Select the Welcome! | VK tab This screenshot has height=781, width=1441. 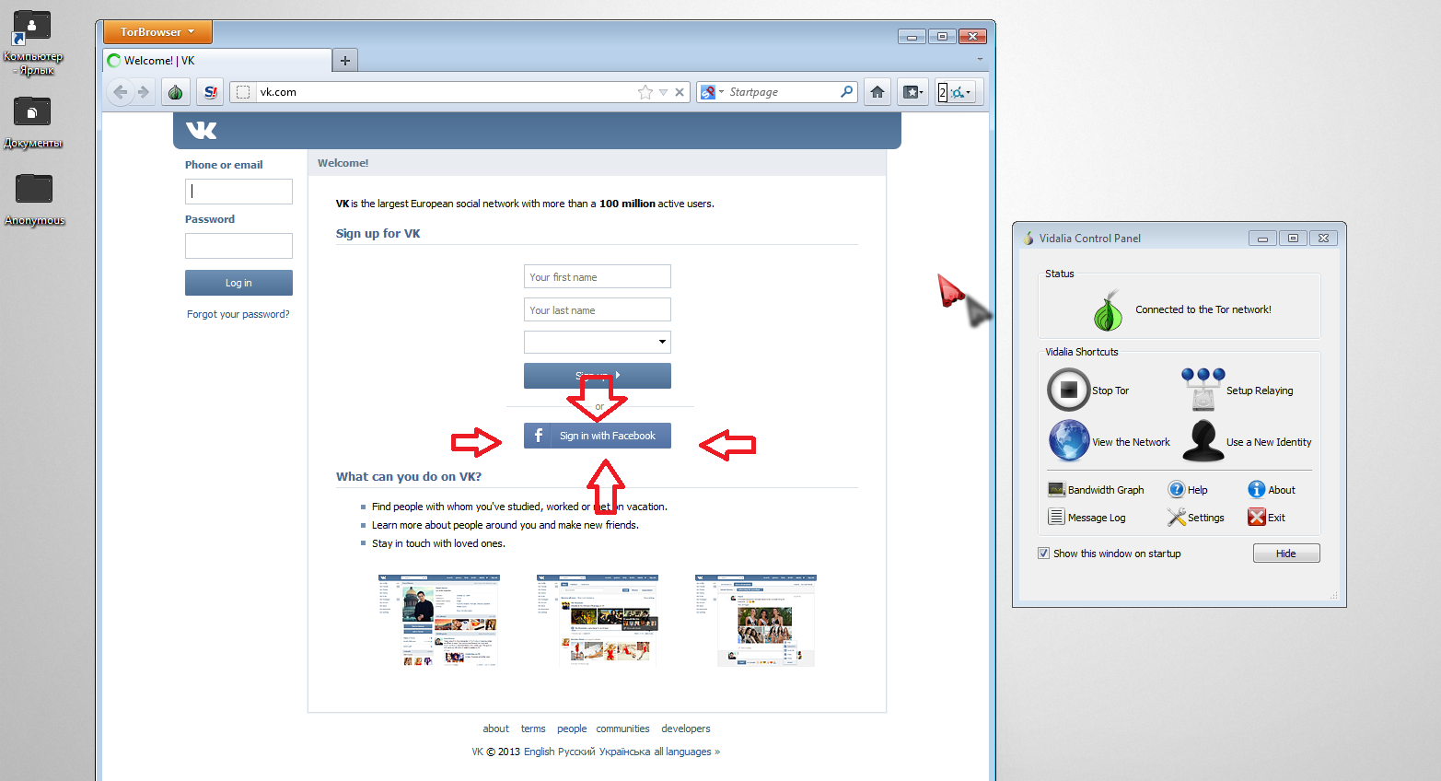pyautogui.click(x=217, y=60)
